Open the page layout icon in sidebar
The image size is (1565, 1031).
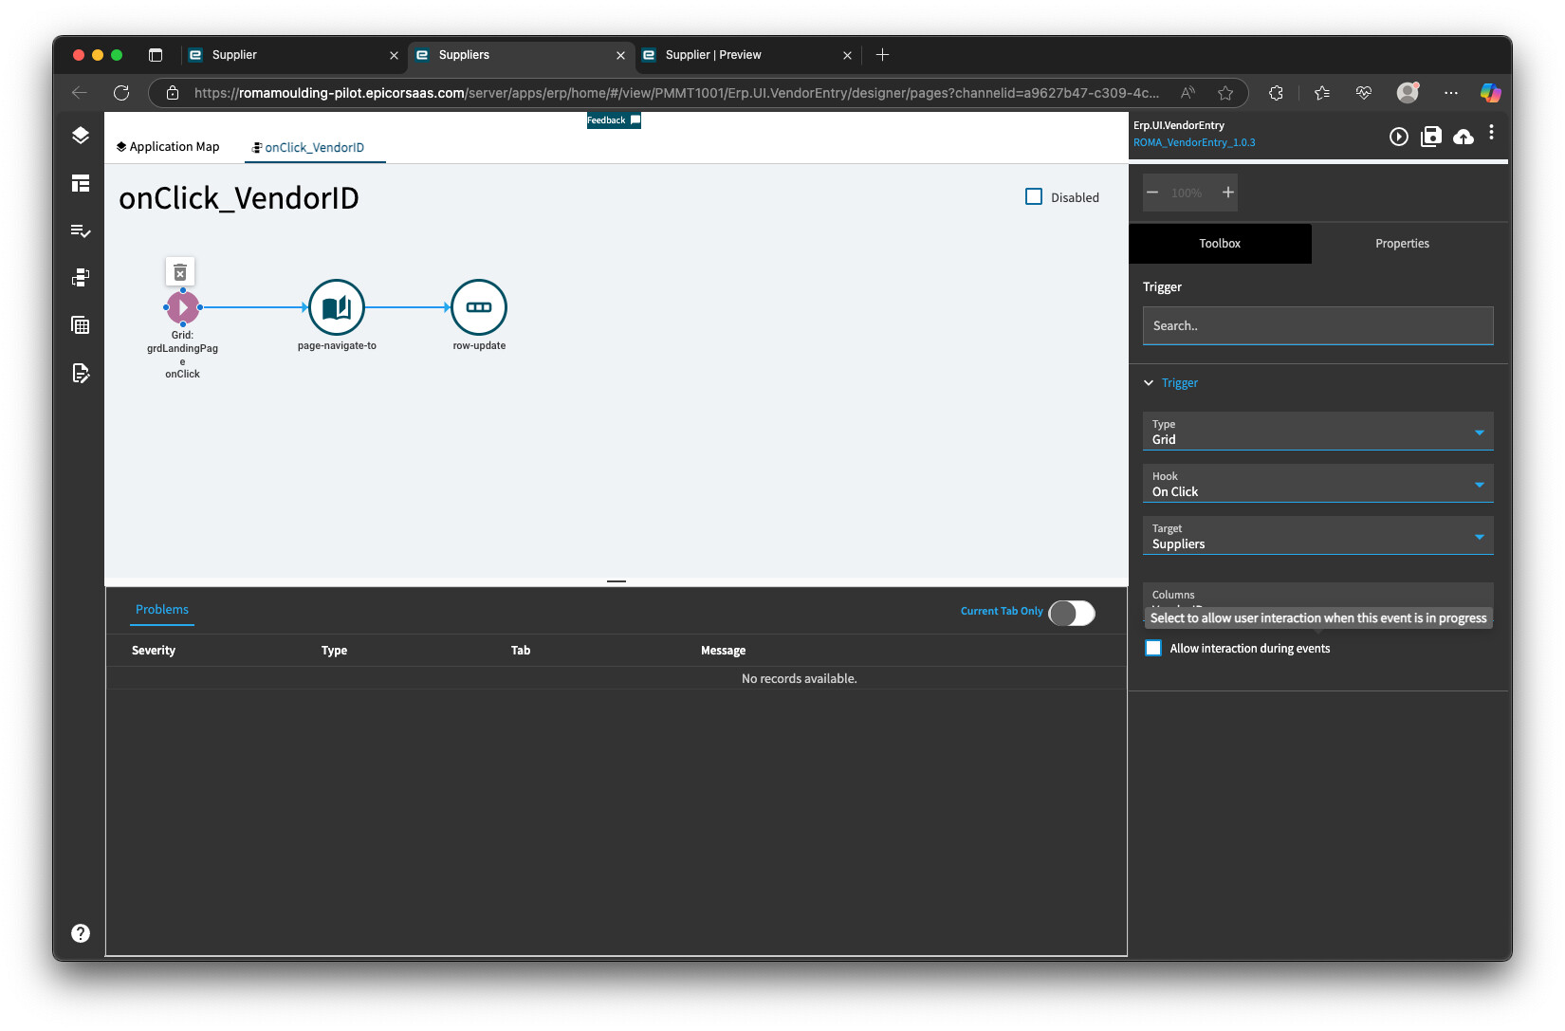(81, 183)
